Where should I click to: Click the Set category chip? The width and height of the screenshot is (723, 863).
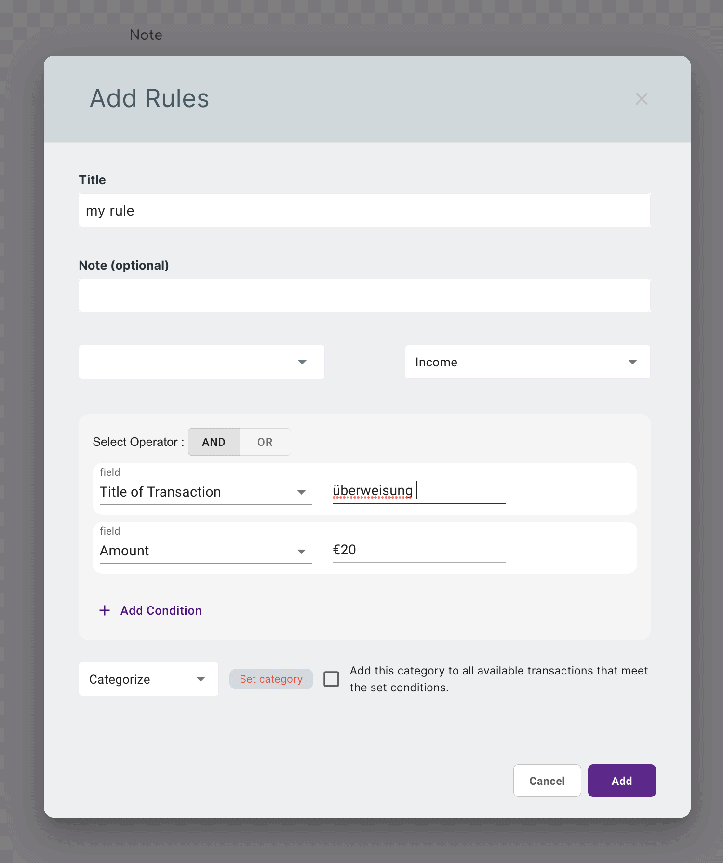(271, 679)
